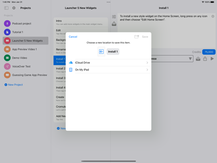Screen dimensions: 217x163
Task: Select the Create clip row
Action: click(x=60, y=98)
